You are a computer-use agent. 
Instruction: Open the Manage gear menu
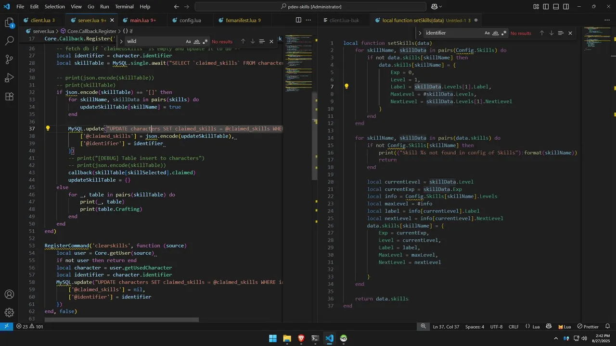pos(9,312)
